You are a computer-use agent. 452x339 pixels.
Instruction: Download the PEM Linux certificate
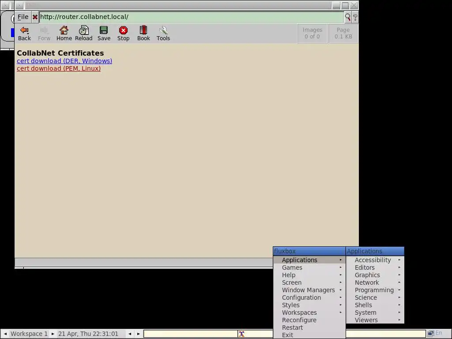(x=59, y=68)
